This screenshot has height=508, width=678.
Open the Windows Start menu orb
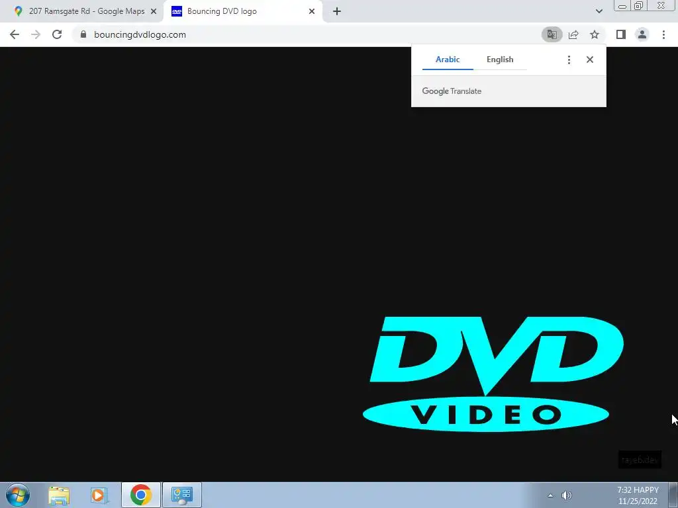click(x=18, y=495)
